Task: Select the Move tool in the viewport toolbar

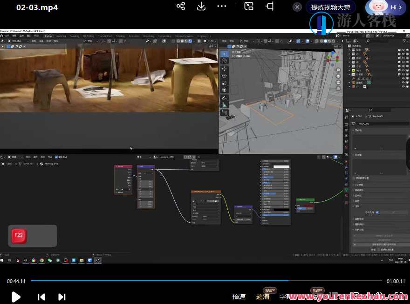Action: (224, 69)
